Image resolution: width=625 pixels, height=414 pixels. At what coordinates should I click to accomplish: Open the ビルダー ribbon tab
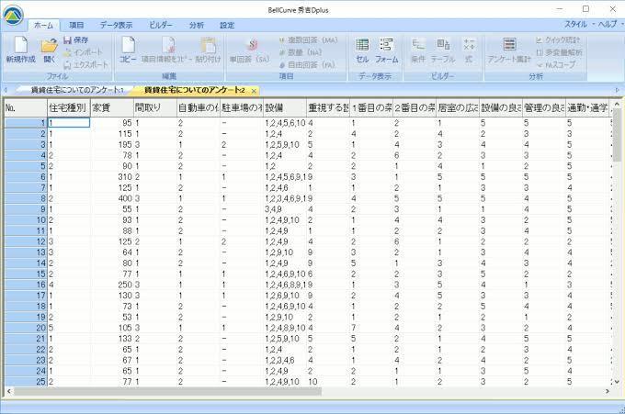pyautogui.click(x=161, y=25)
